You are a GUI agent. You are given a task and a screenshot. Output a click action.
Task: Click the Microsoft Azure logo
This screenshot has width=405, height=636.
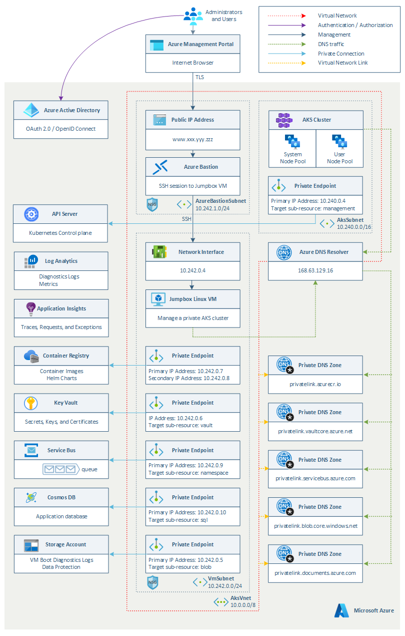click(x=342, y=610)
